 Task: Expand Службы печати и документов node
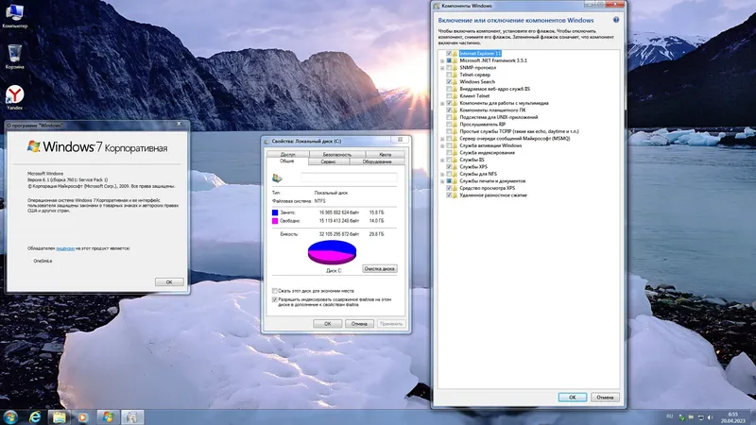pos(442,181)
